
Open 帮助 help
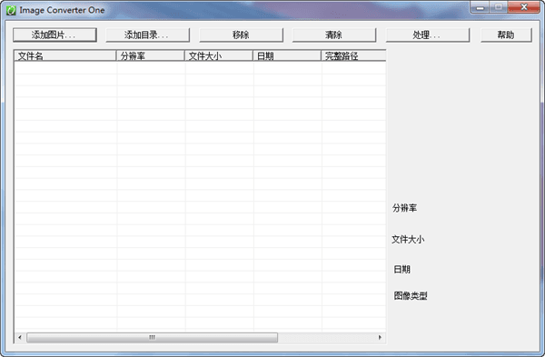click(x=506, y=35)
